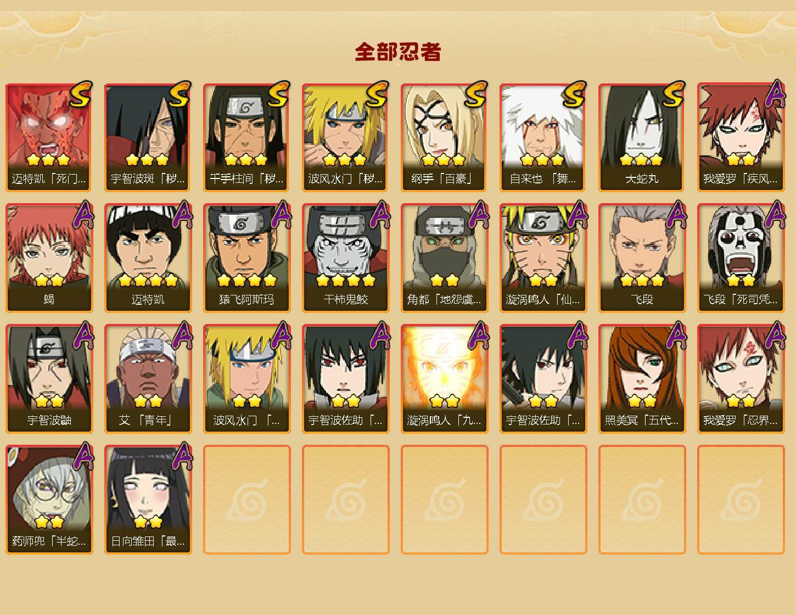Click the star rating on 迈特凯 card

pyautogui.click(x=148, y=280)
